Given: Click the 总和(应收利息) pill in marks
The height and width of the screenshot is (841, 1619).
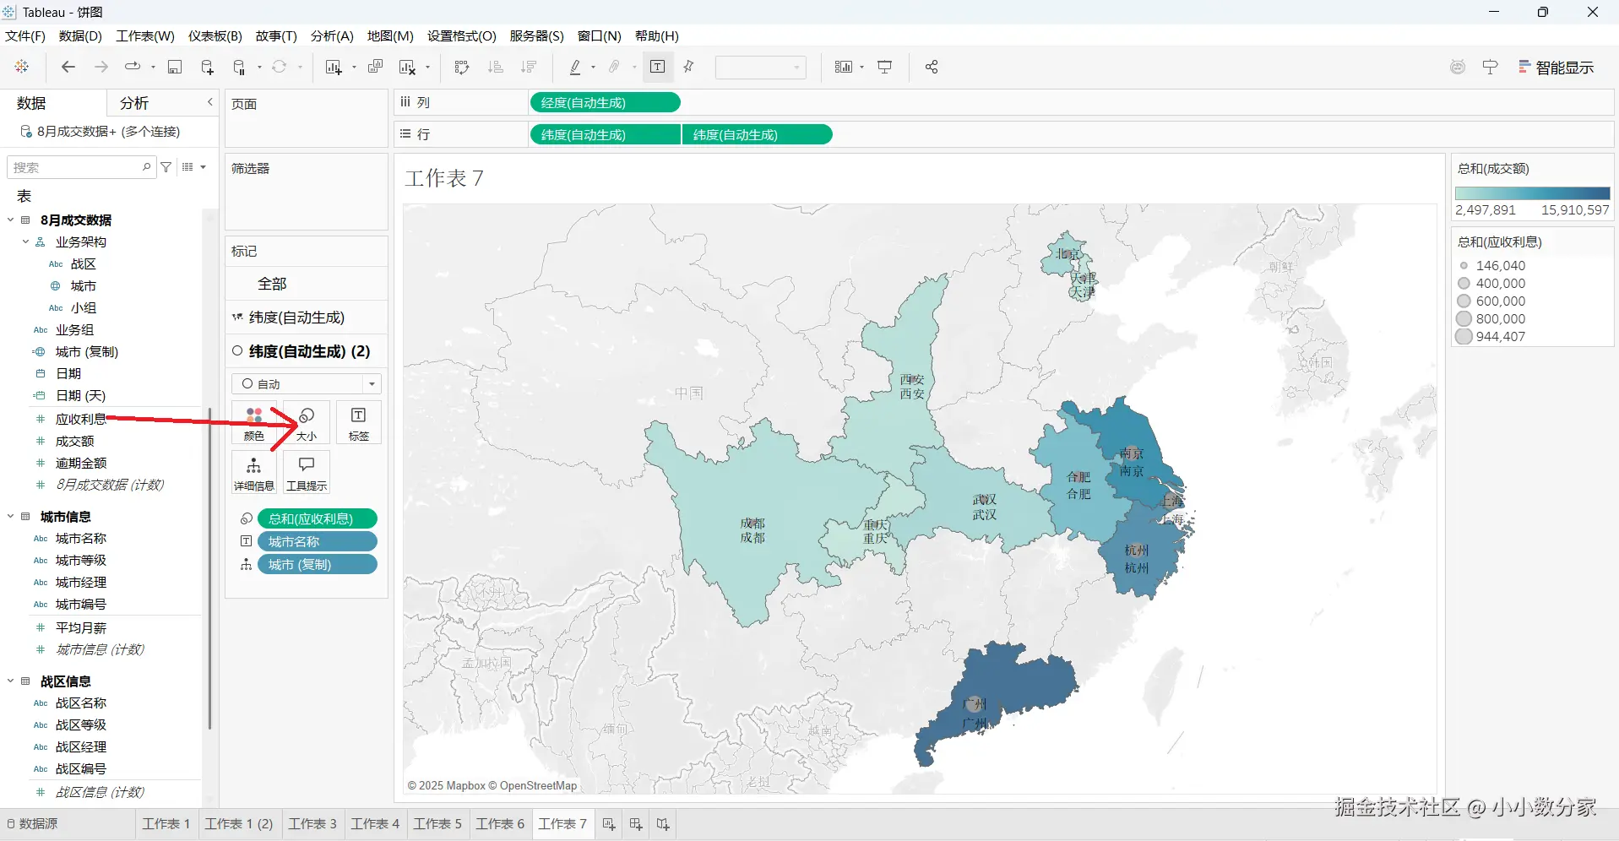Looking at the screenshot, I should pyautogui.click(x=318, y=519).
